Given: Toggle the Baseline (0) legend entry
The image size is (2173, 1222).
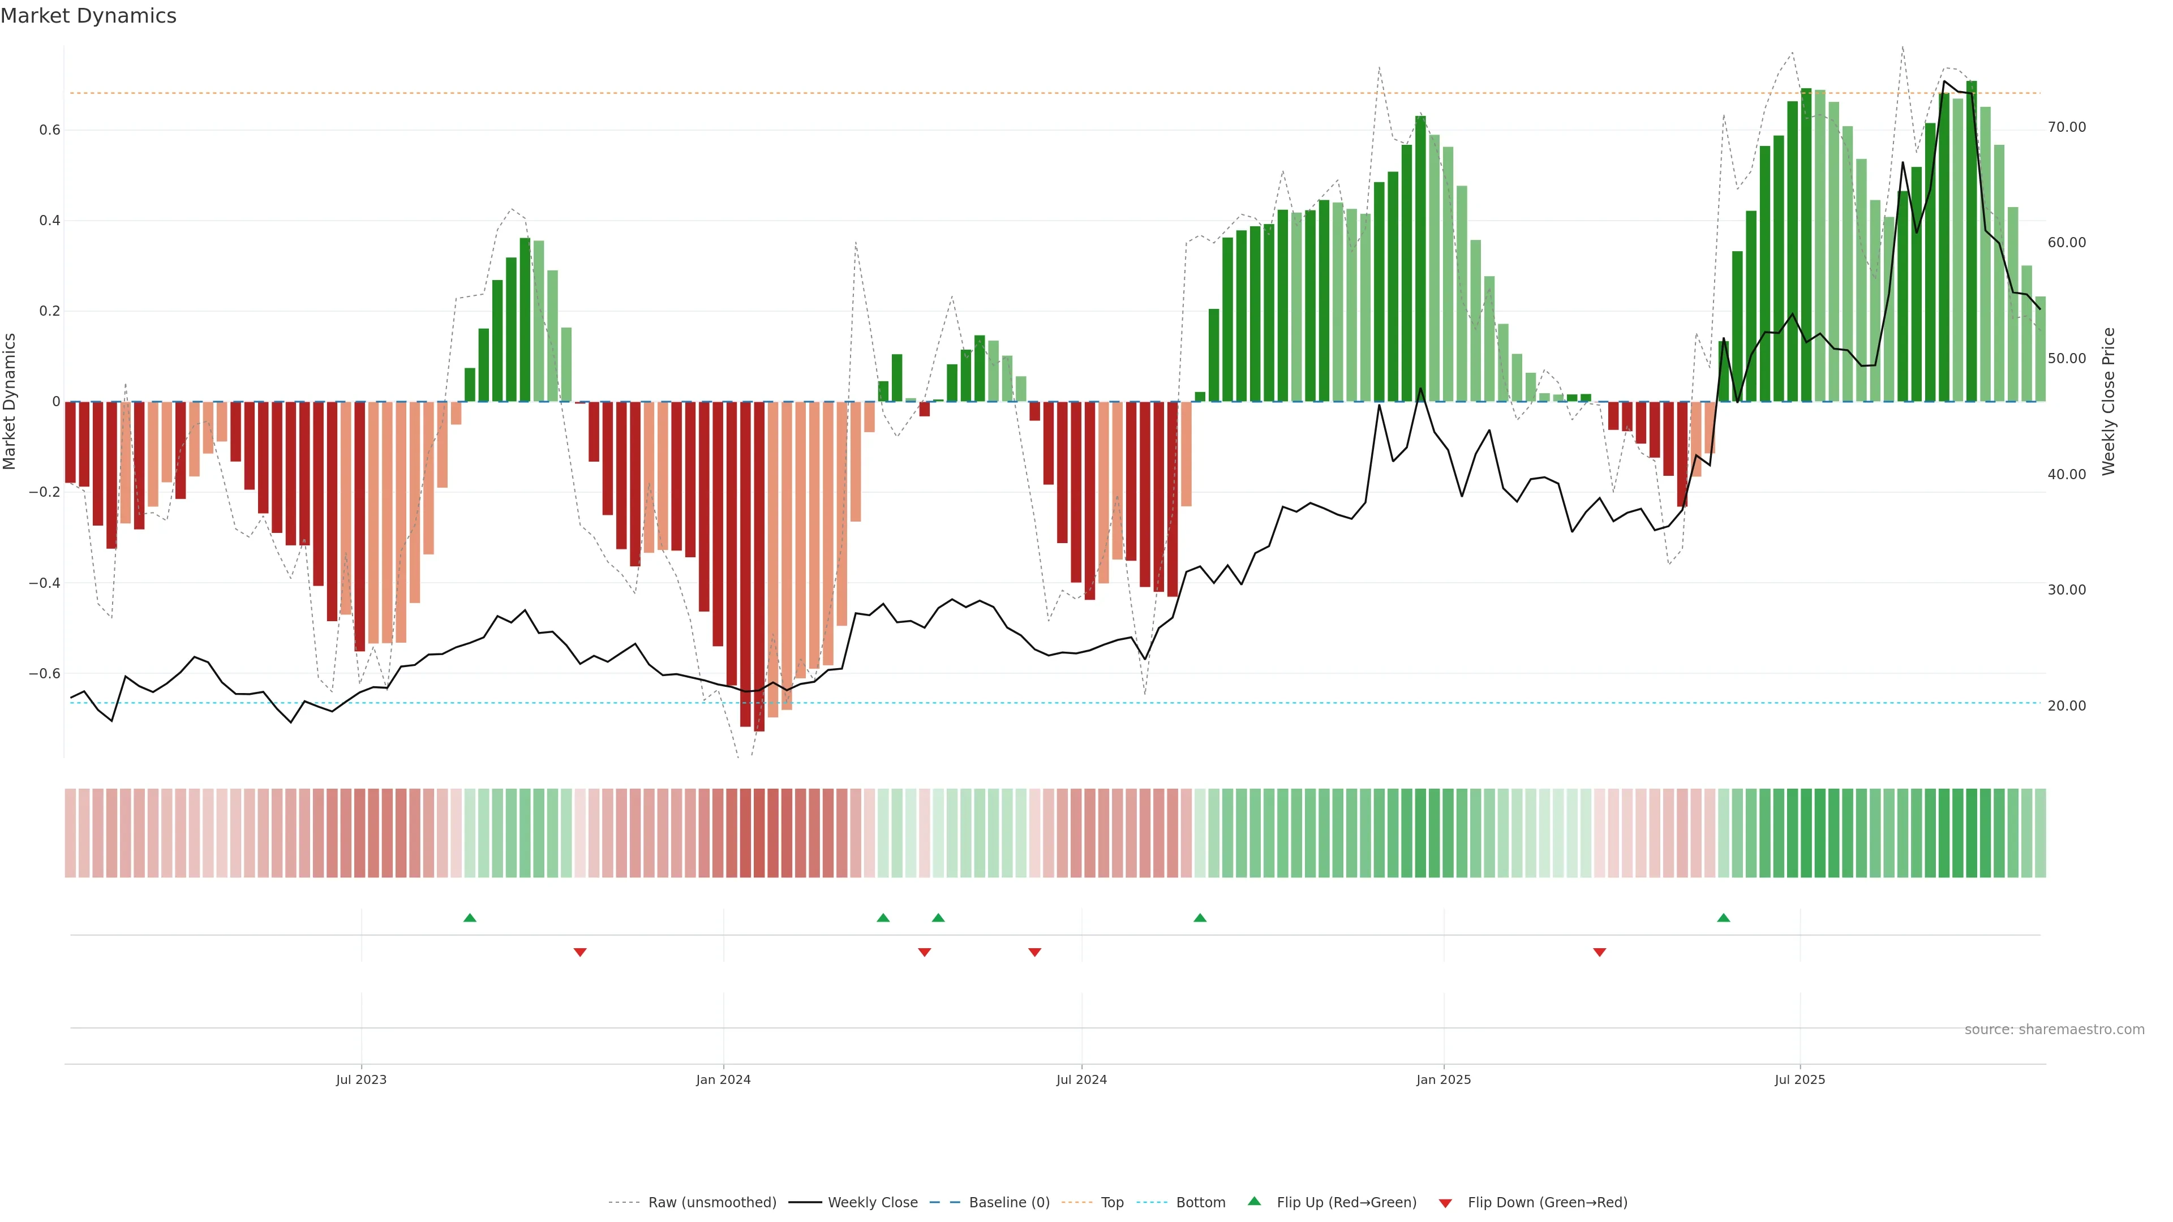Looking at the screenshot, I should click(x=1009, y=1203).
